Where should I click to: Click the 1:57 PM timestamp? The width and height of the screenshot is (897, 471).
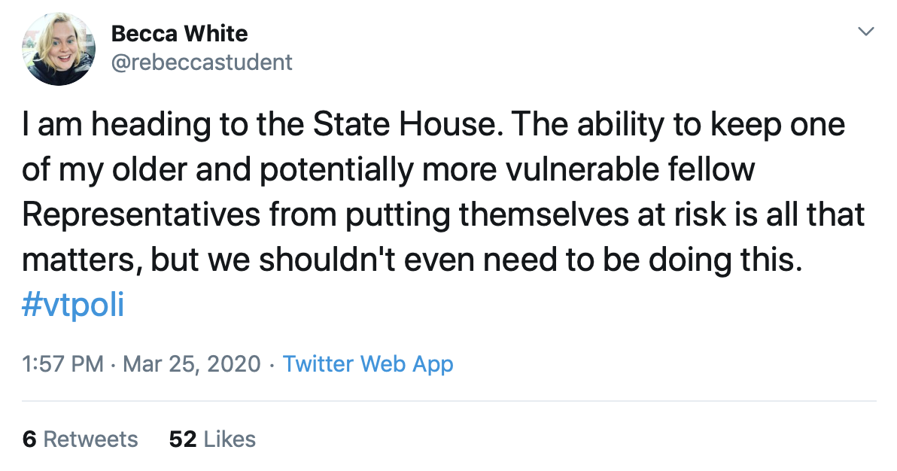coord(63,364)
